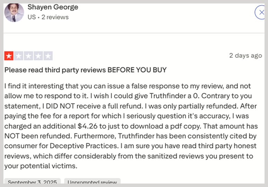The image size is (268, 187).
Task: Select the fourth grey star icon
Action: (38, 56)
